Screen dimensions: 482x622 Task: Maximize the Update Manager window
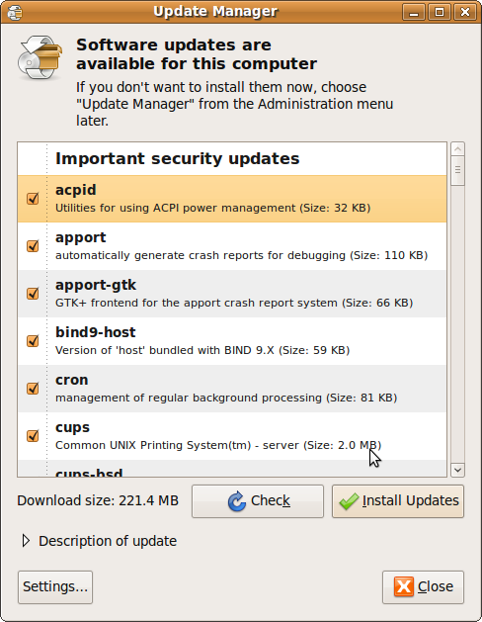(x=440, y=12)
